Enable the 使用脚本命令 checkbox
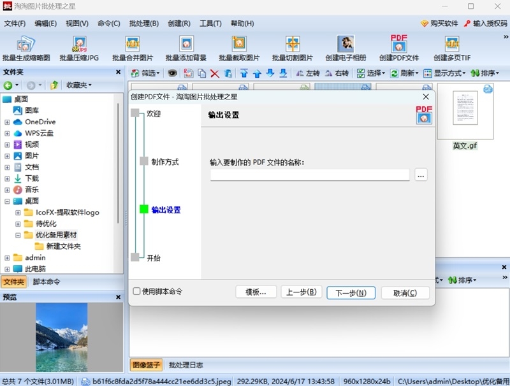Viewport: 510px width, 386px height. [136, 290]
